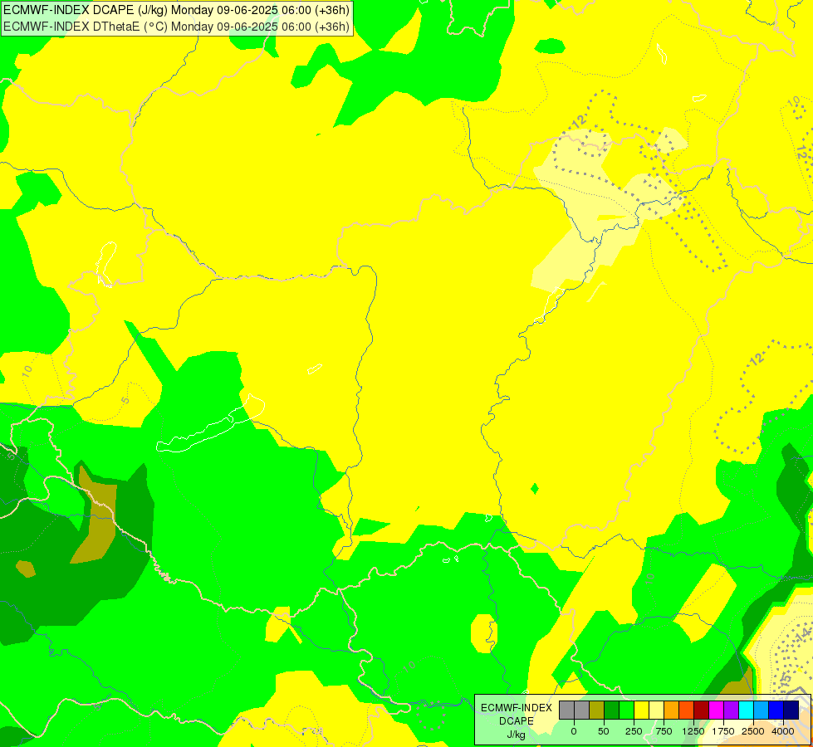This screenshot has height=747, width=813.
Task: Click the DCAPE label in the legend box
Action: point(517,721)
